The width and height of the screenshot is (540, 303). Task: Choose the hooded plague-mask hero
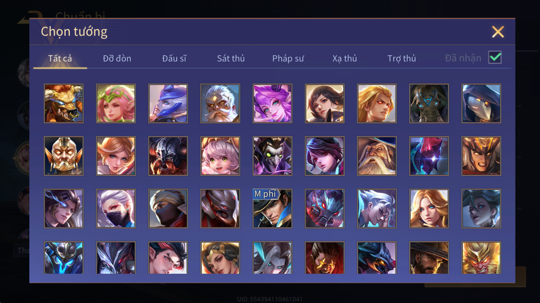(481, 103)
